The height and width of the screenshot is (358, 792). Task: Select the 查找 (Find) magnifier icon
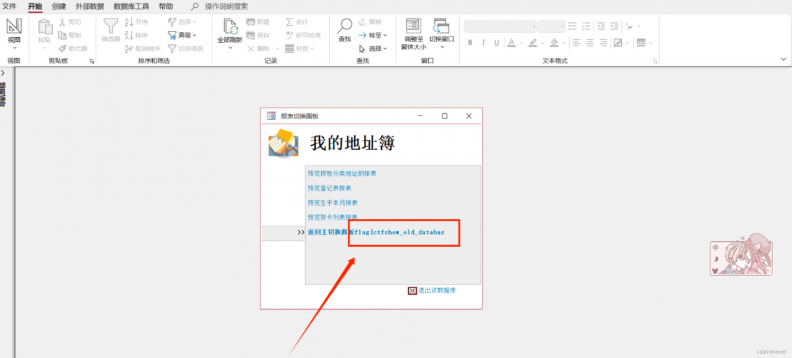click(x=345, y=25)
